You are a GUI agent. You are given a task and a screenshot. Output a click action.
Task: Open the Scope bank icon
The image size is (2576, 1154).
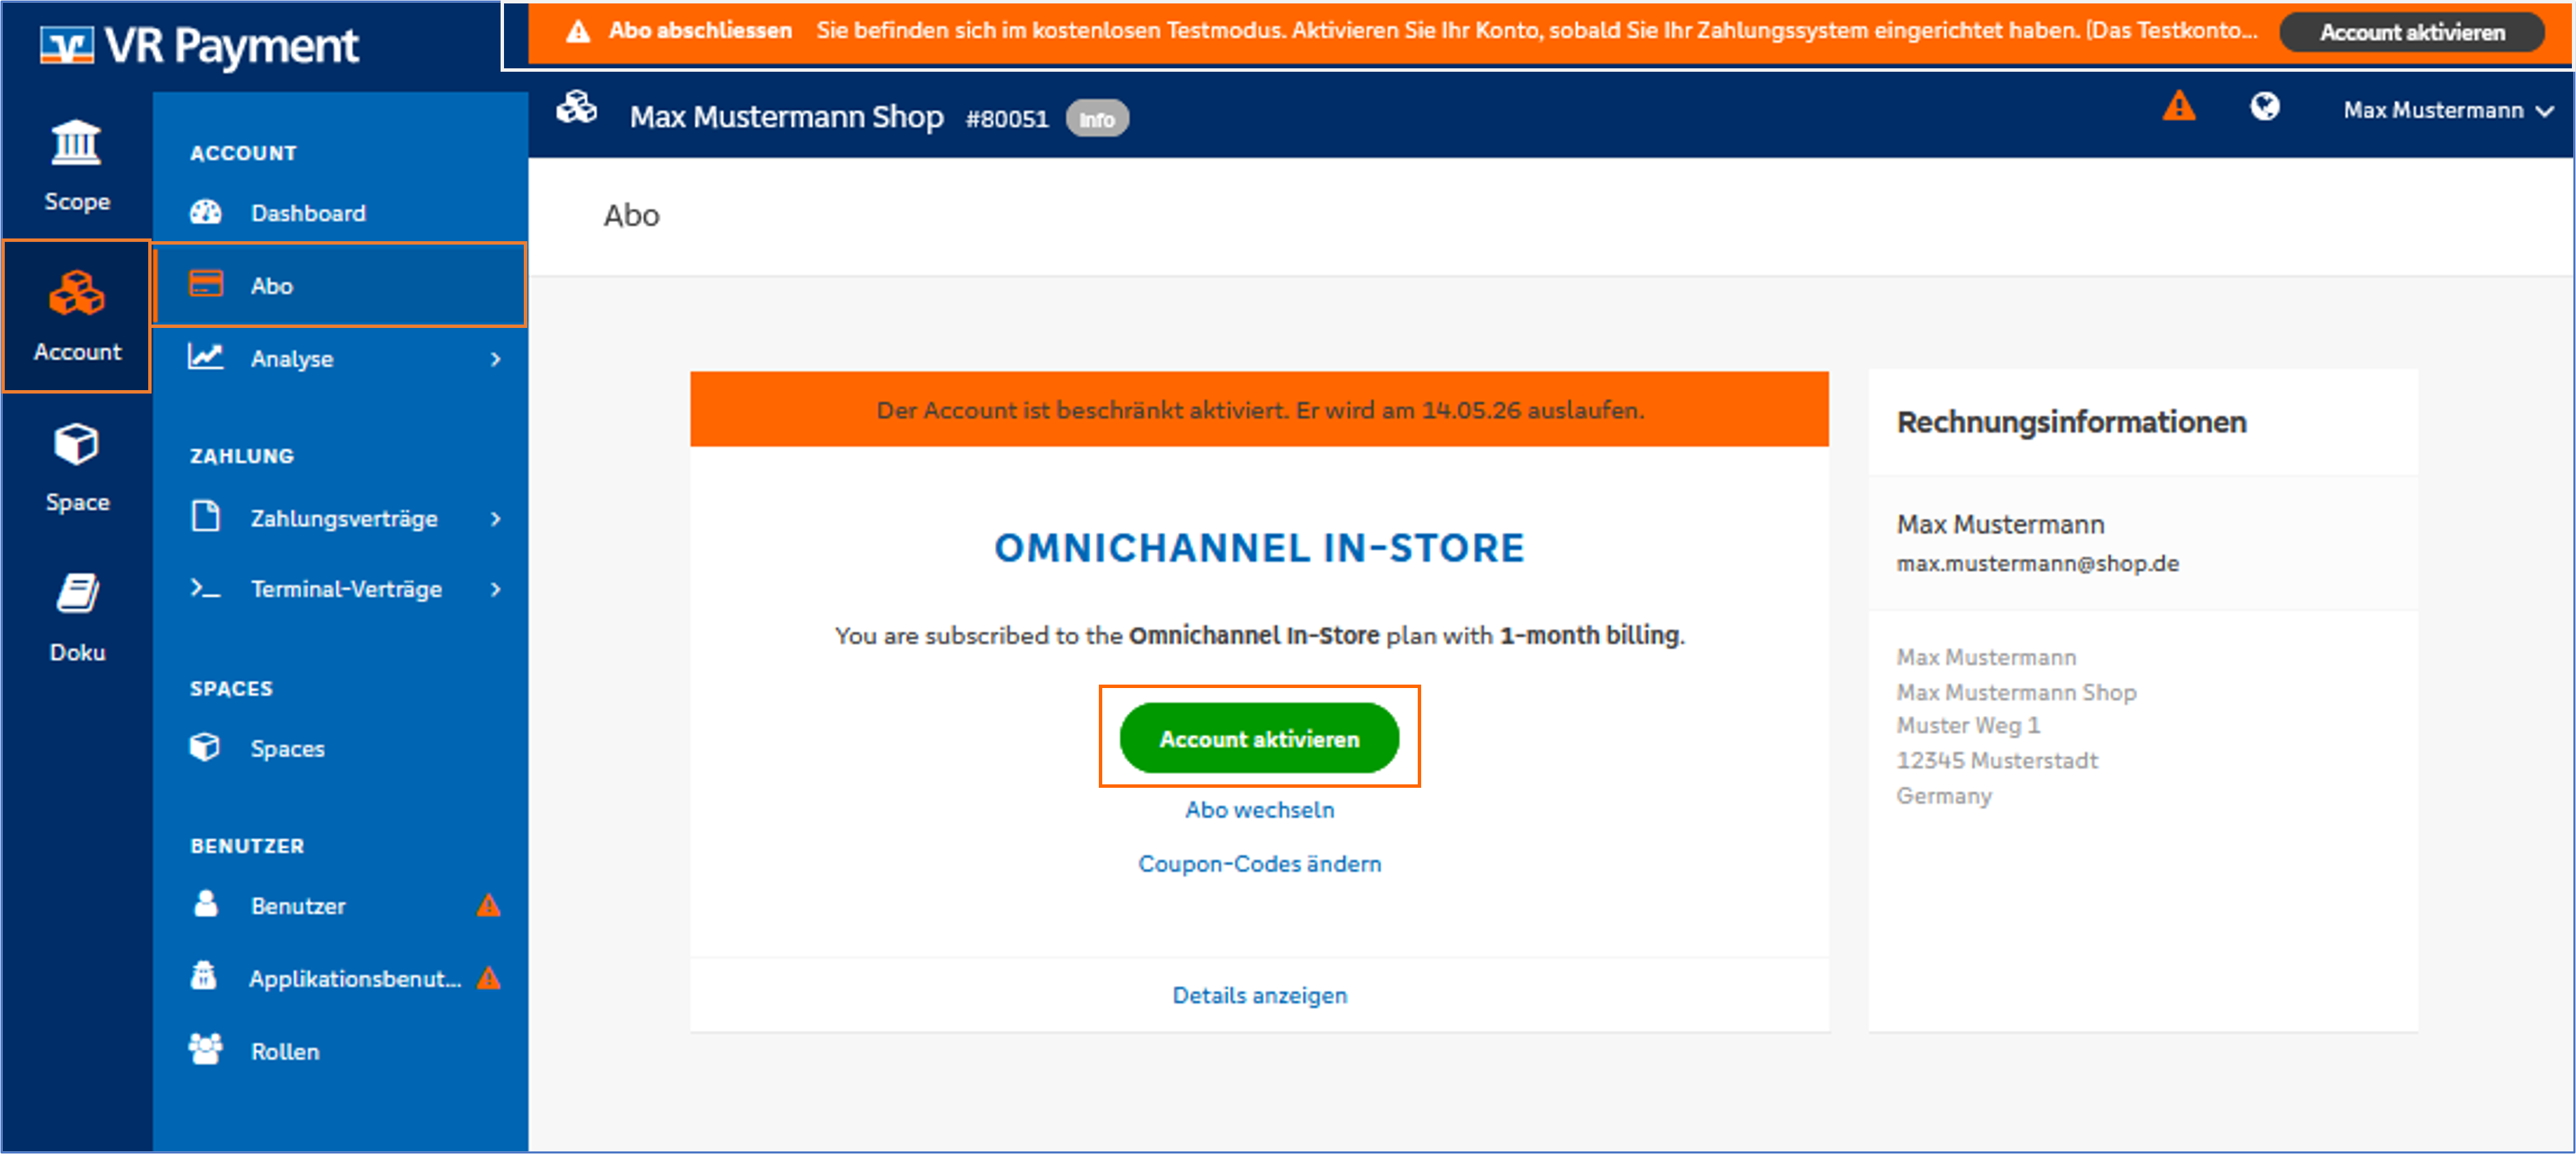point(76,143)
